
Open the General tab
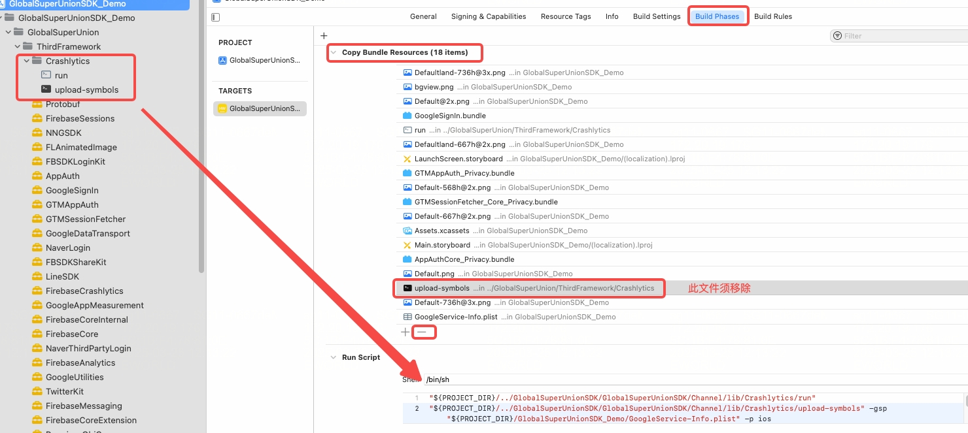[423, 16]
